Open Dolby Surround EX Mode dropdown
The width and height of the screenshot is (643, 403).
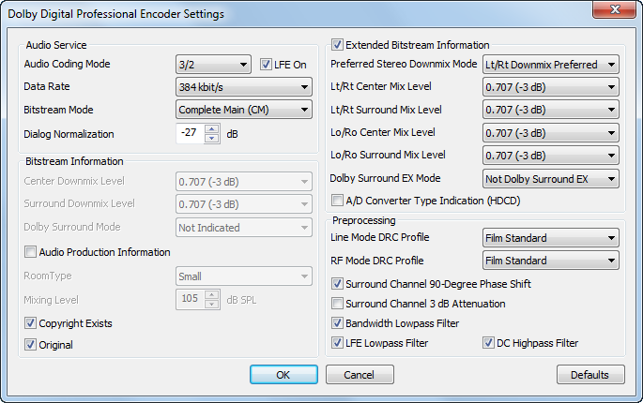[x=551, y=179]
